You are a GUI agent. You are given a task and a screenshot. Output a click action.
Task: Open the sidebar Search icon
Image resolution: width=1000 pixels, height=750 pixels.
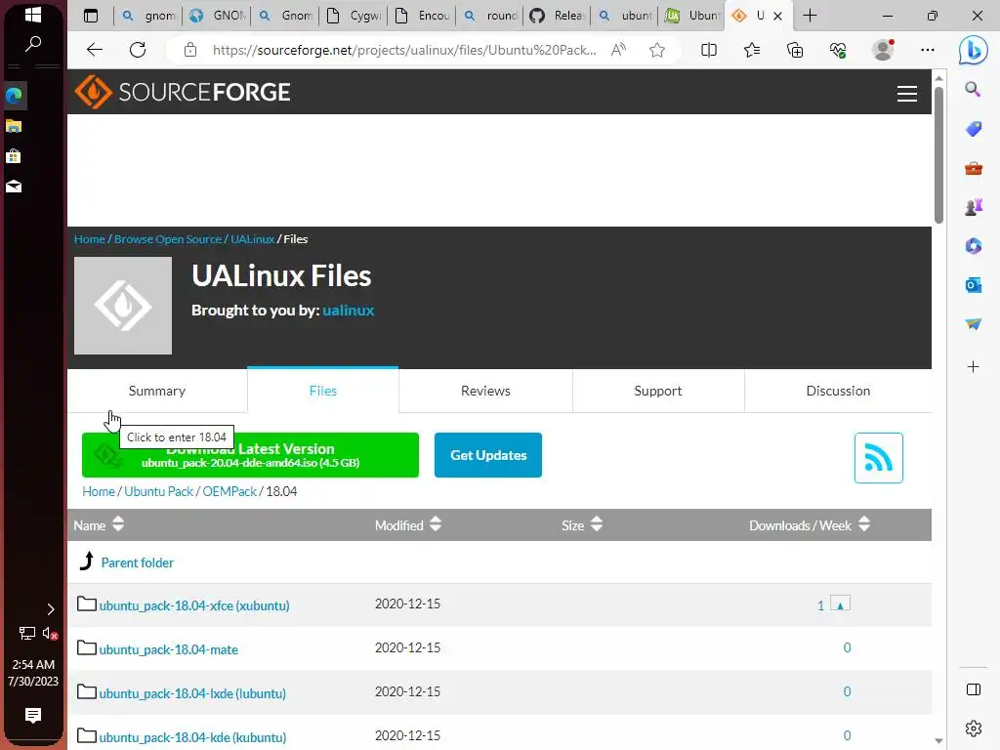pyautogui.click(x=974, y=89)
